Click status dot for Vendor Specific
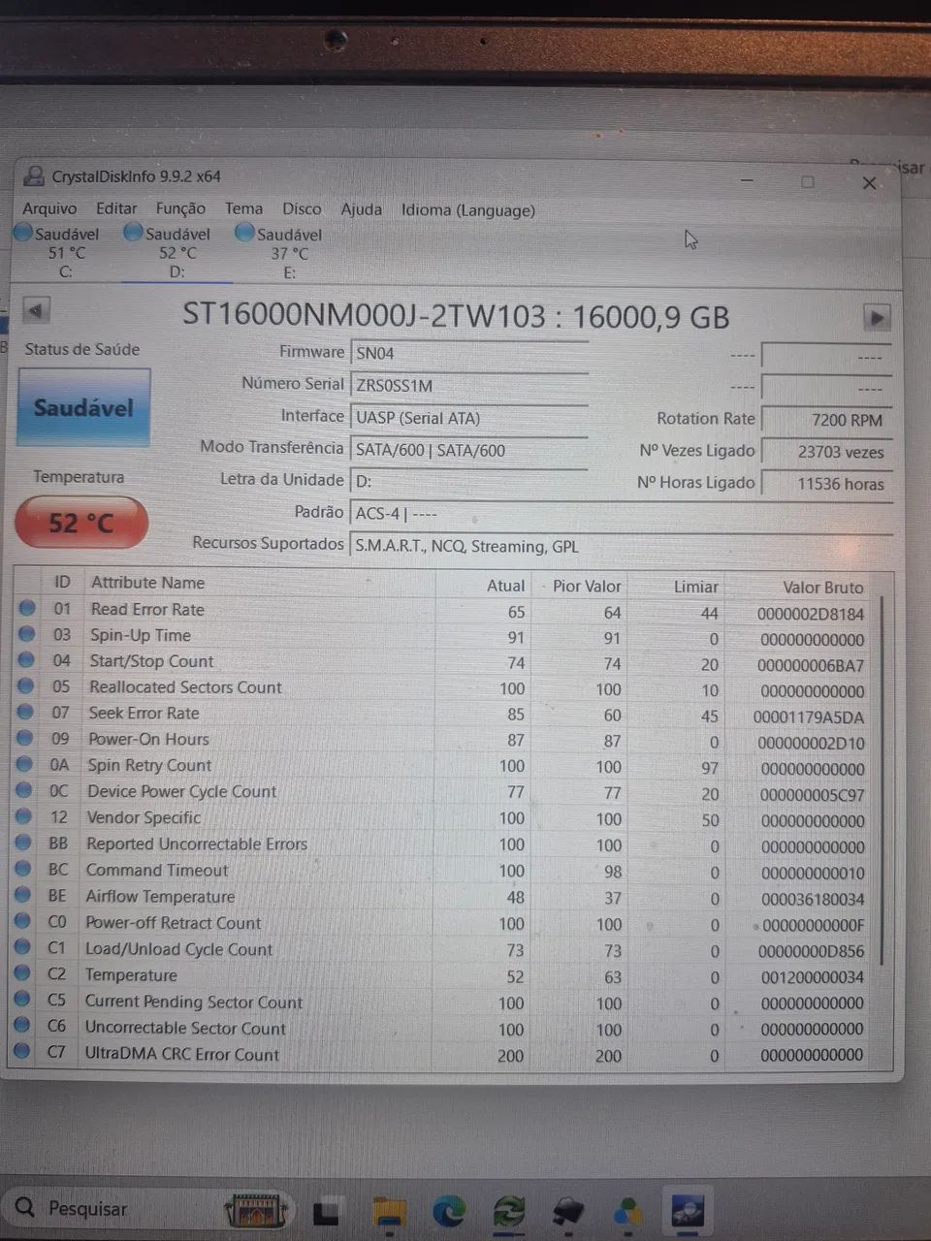Screen dimensions: 931x1241 click(x=24, y=816)
